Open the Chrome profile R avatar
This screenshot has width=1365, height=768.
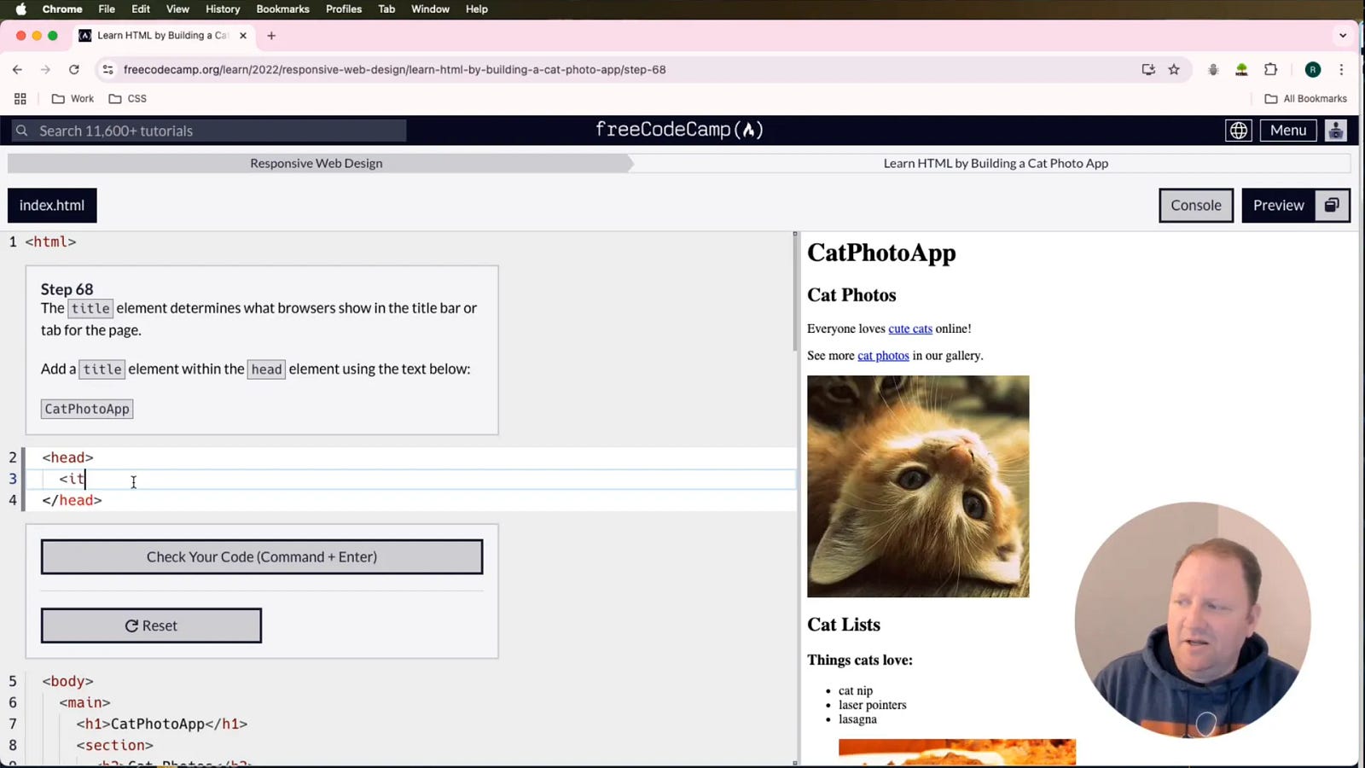point(1313,69)
